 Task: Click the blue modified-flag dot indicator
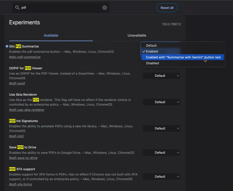(7, 47)
